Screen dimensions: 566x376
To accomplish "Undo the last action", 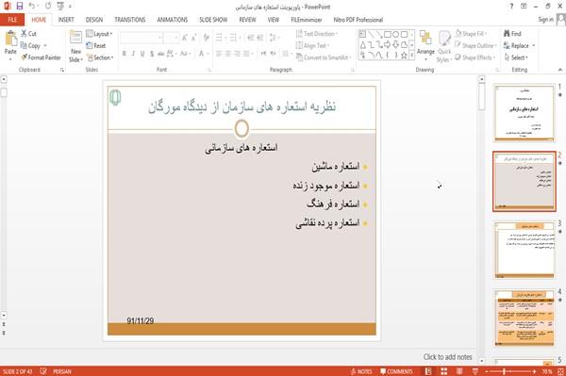I will pyautogui.click(x=32, y=6).
